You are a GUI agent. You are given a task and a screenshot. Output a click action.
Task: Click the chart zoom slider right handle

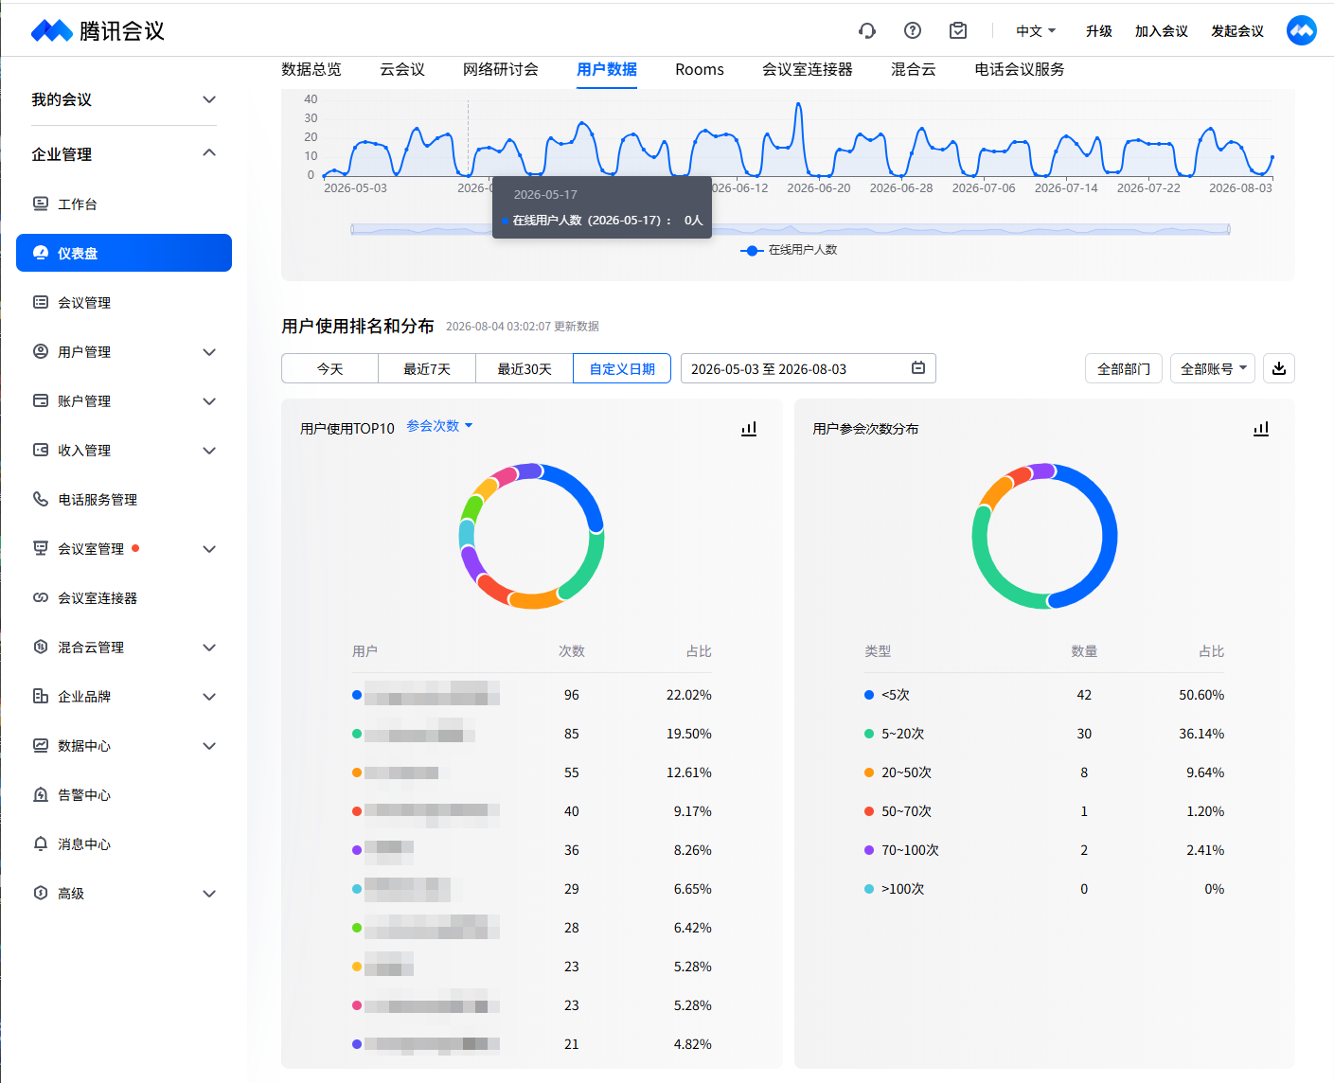coord(1229,229)
